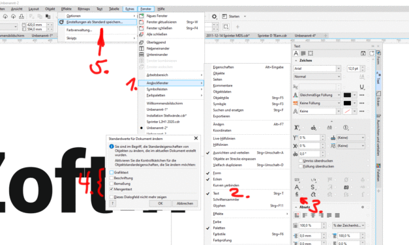Image resolution: width=409 pixels, height=245 pixels.
Task: Click the standard ligatures fi icon
Action: tap(297, 194)
